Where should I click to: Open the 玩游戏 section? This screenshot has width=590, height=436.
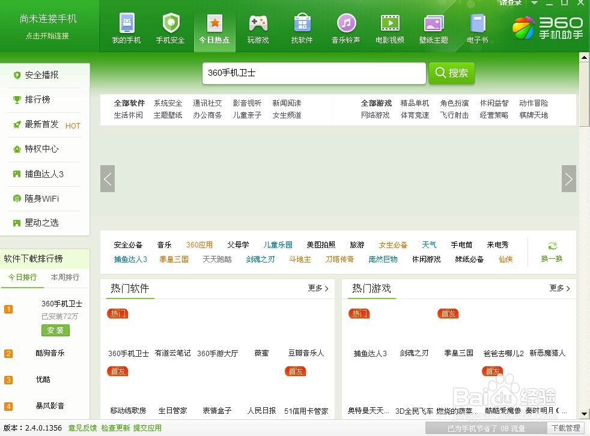pyautogui.click(x=258, y=28)
